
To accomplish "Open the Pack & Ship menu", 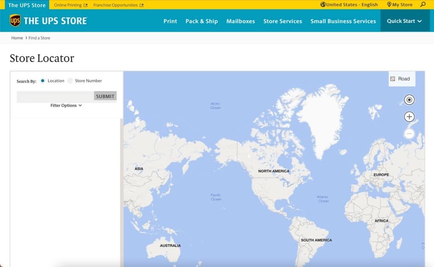I will (x=201, y=21).
